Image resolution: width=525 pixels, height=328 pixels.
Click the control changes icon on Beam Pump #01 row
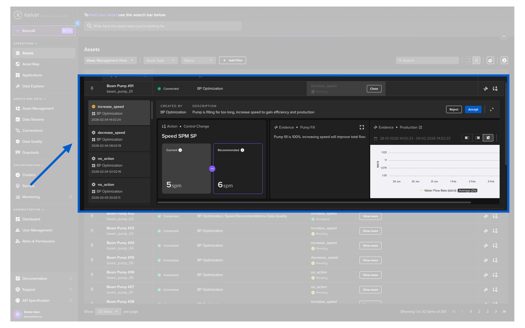[495, 89]
